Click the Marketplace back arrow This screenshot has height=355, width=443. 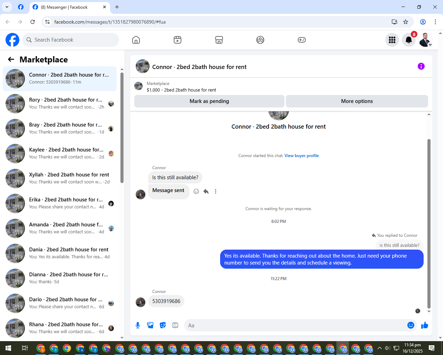point(11,59)
